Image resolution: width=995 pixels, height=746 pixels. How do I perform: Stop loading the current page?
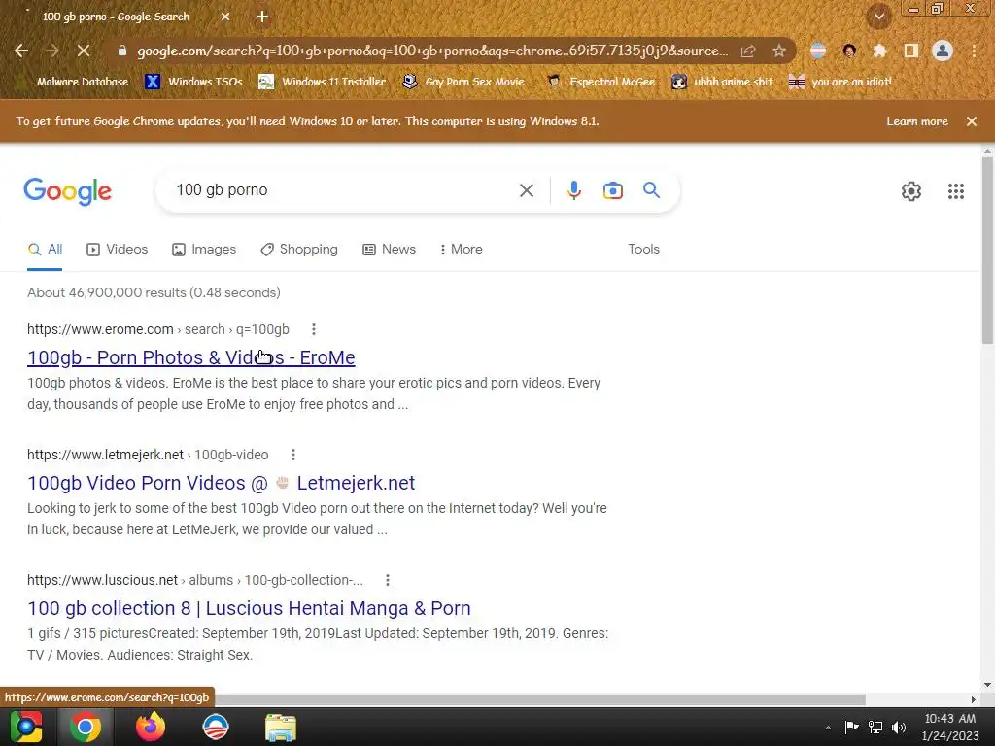point(84,51)
